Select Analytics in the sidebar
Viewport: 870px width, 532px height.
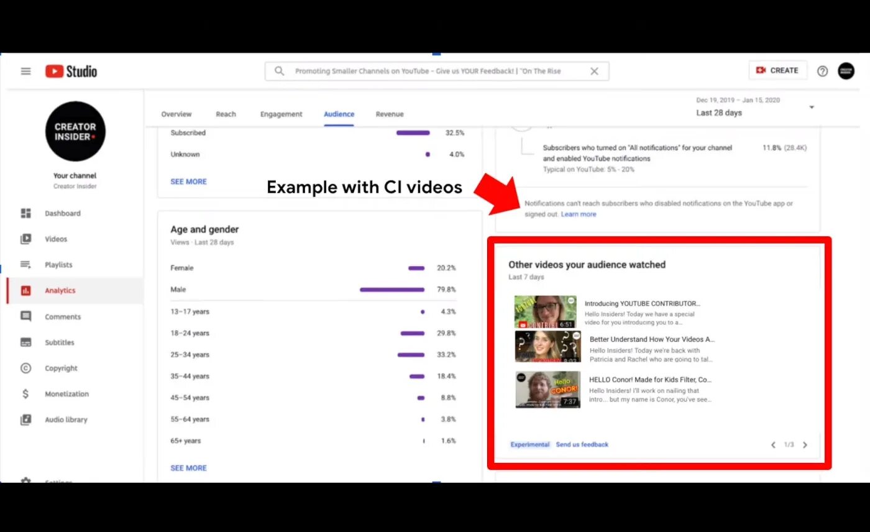(x=75, y=290)
